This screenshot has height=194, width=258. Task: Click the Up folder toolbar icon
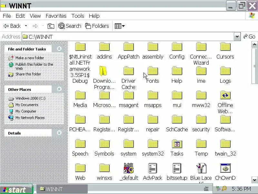(x=51, y=26)
